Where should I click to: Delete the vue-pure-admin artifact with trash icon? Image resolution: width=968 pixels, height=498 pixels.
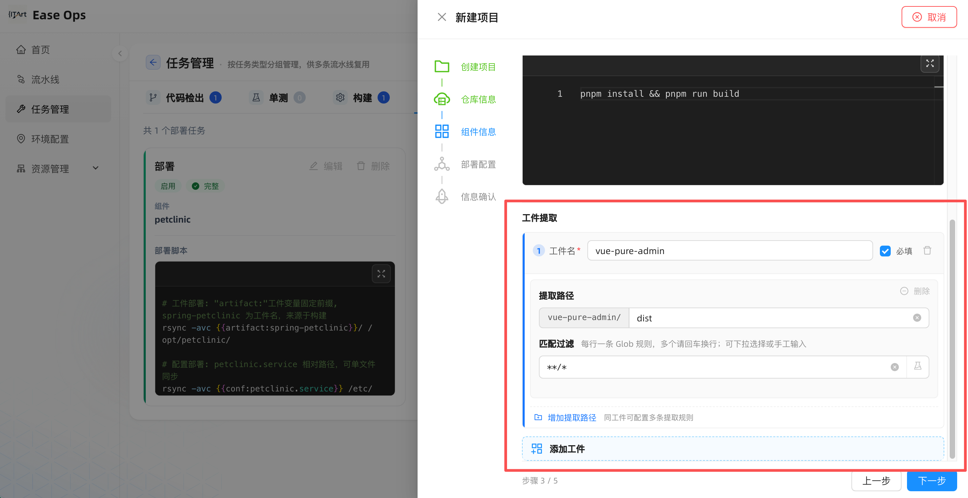pos(927,250)
